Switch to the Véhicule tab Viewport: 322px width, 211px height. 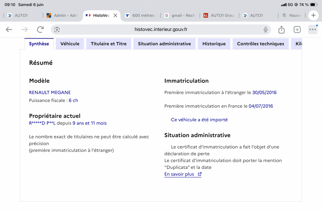pos(70,44)
